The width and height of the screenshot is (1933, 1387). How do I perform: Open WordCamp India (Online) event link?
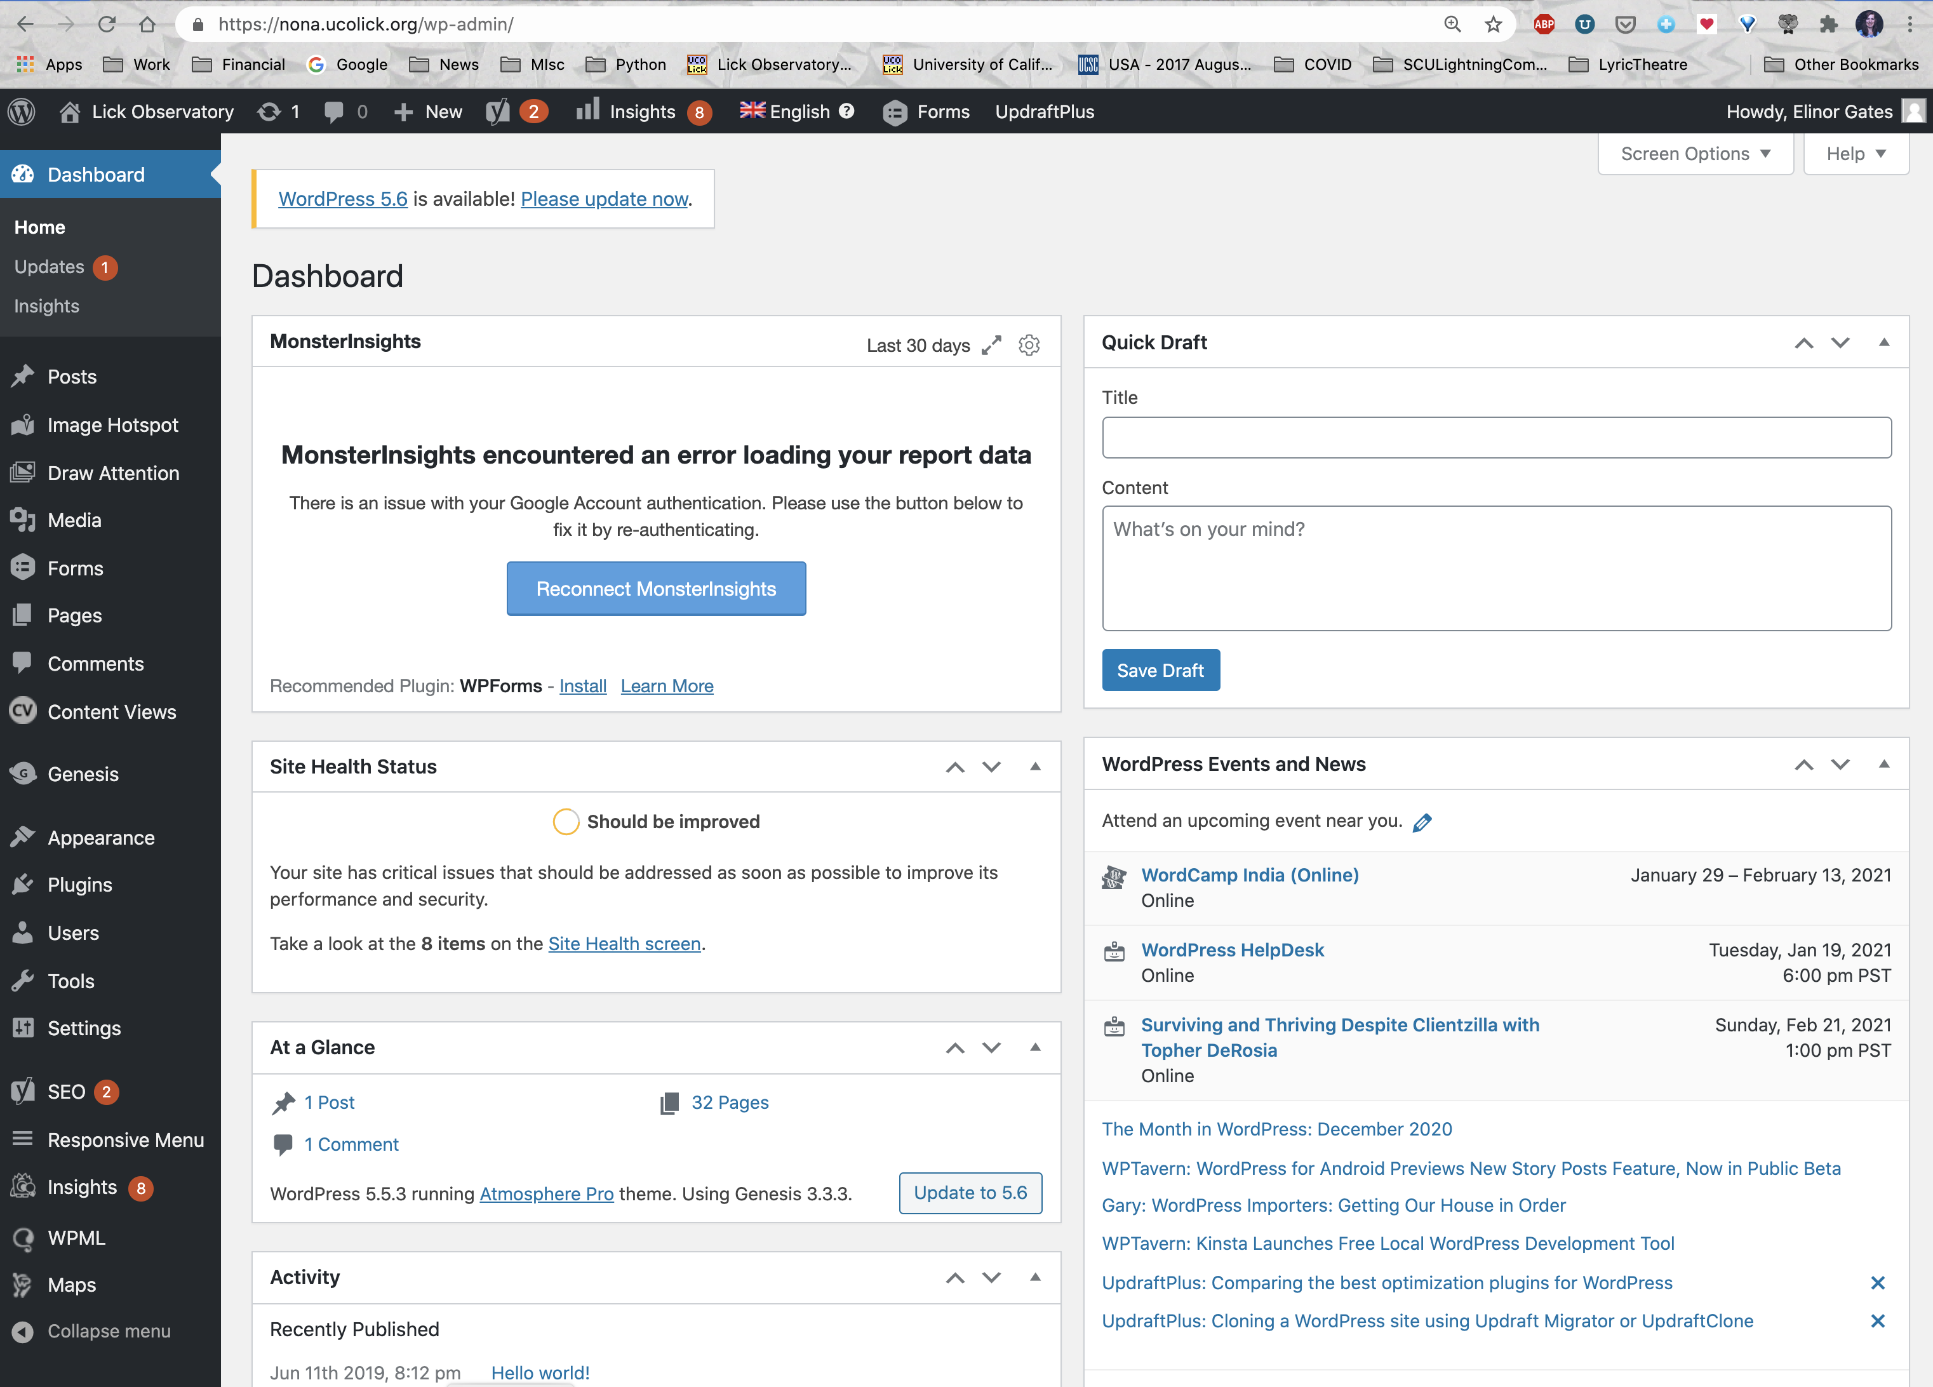click(1250, 874)
